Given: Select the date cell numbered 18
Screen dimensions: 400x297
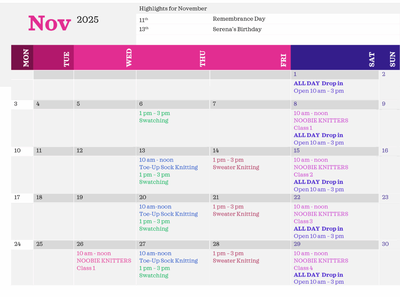Looking at the screenshot, I should click(39, 198).
